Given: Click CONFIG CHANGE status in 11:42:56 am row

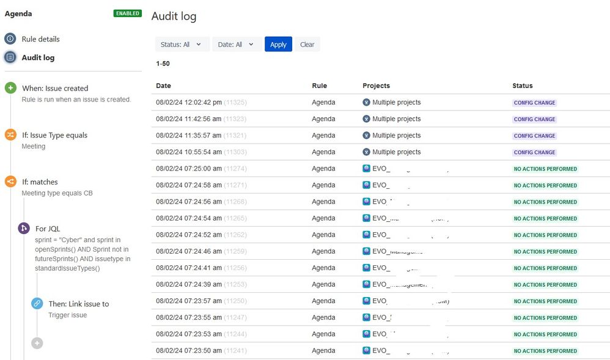Looking at the screenshot, I should pyautogui.click(x=535, y=119).
